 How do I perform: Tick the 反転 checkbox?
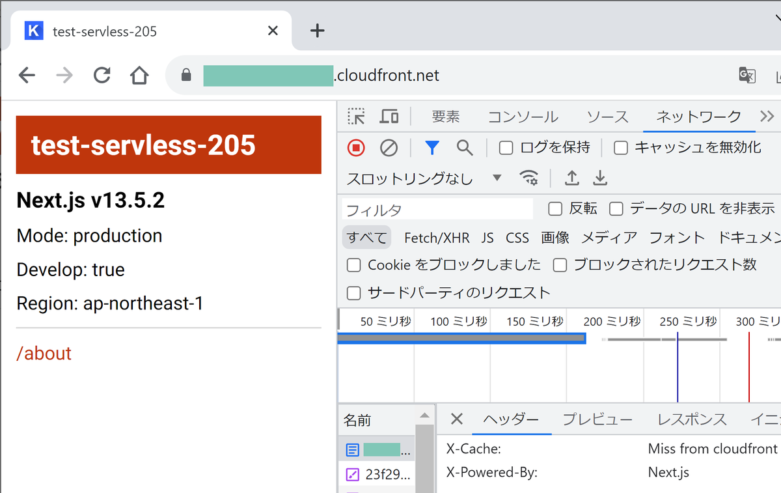[555, 208]
